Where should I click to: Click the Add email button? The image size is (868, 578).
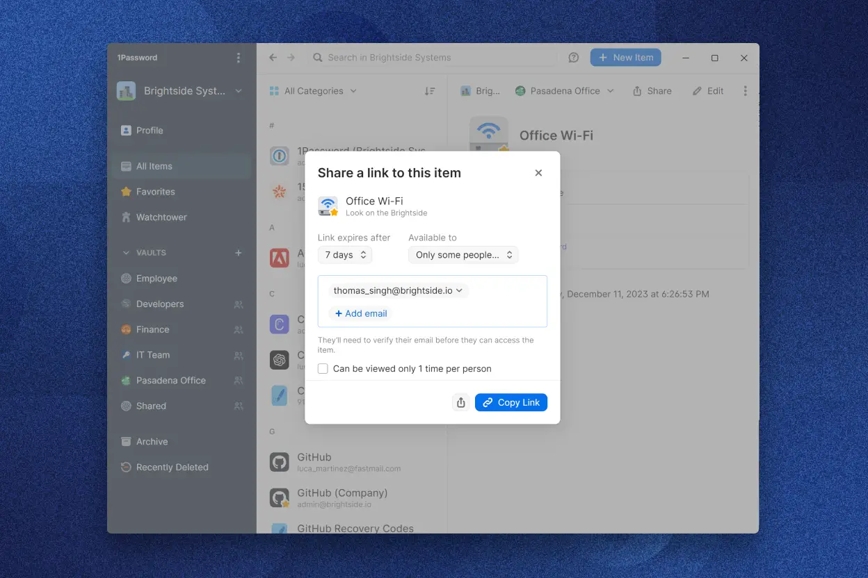[361, 313]
